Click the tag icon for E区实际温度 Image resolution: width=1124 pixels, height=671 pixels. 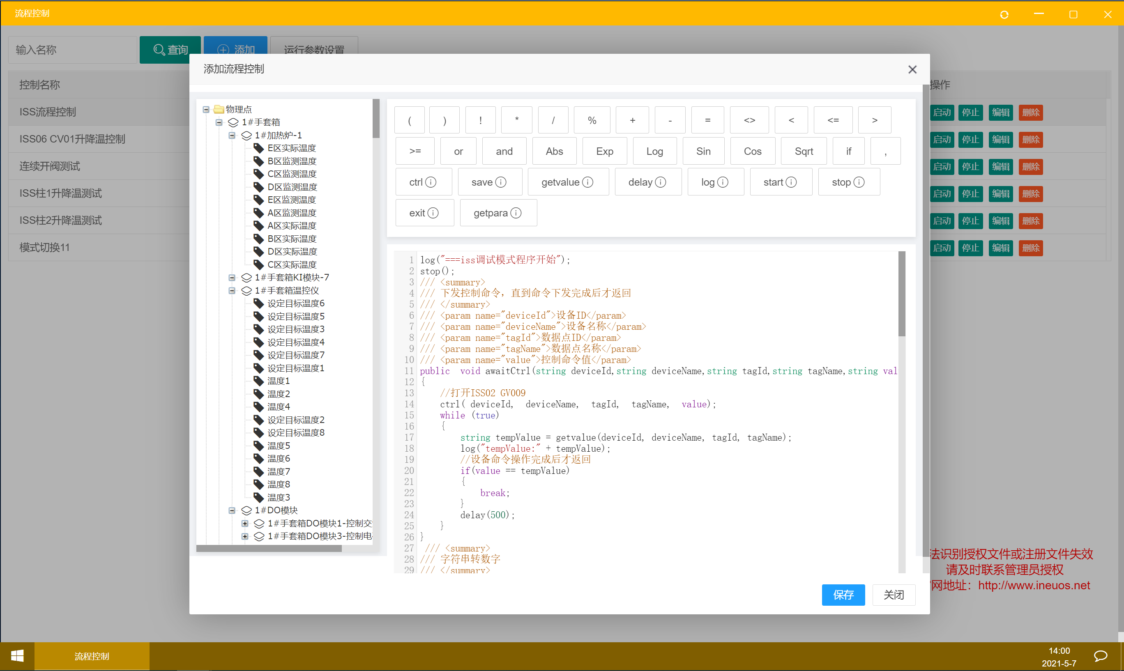258,148
